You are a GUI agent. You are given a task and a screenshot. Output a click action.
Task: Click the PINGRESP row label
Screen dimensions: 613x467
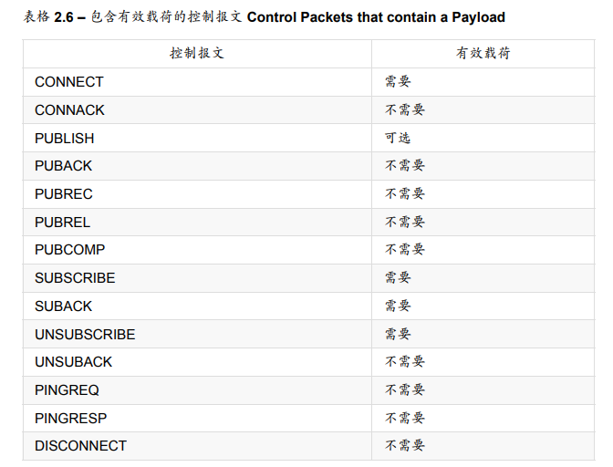(70, 419)
